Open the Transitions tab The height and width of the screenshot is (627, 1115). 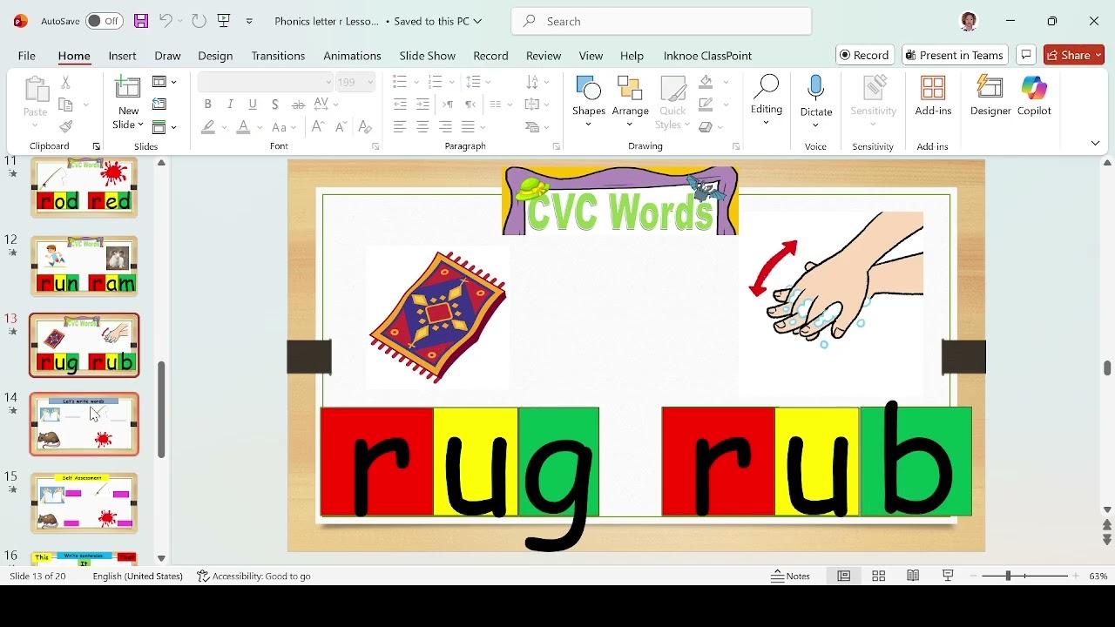(278, 56)
